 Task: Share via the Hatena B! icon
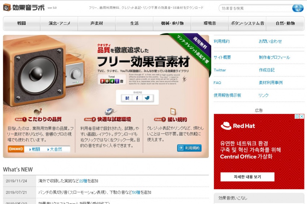point(127,98)
